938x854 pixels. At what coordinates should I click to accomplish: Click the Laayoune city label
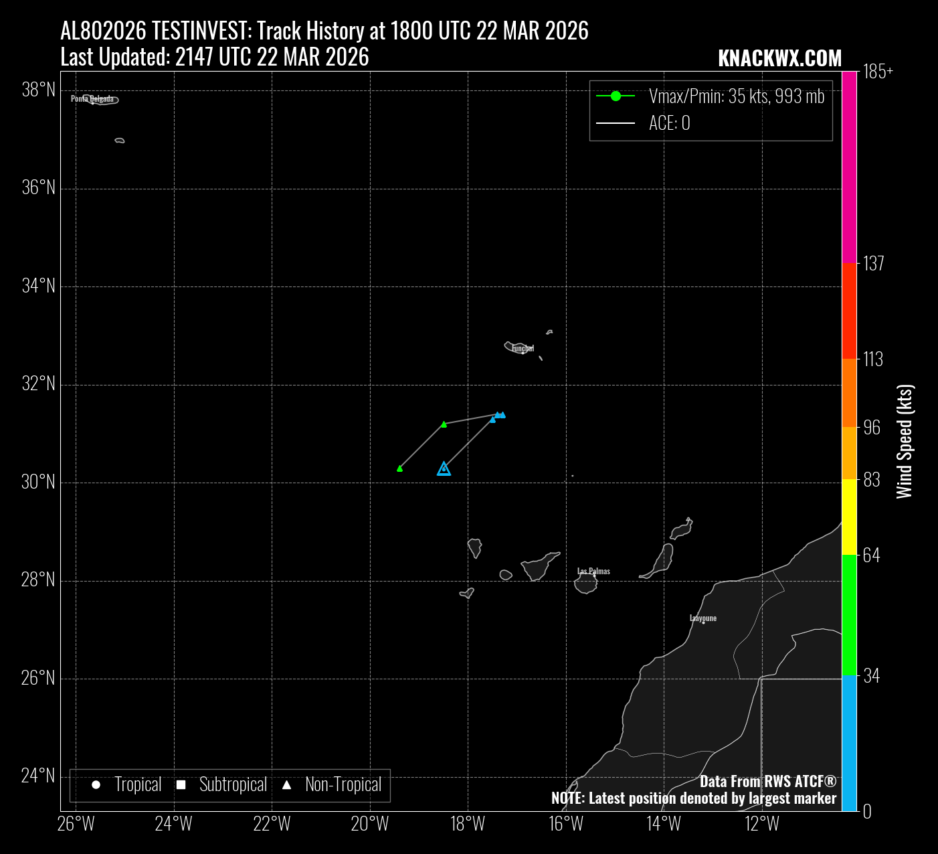pos(703,618)
